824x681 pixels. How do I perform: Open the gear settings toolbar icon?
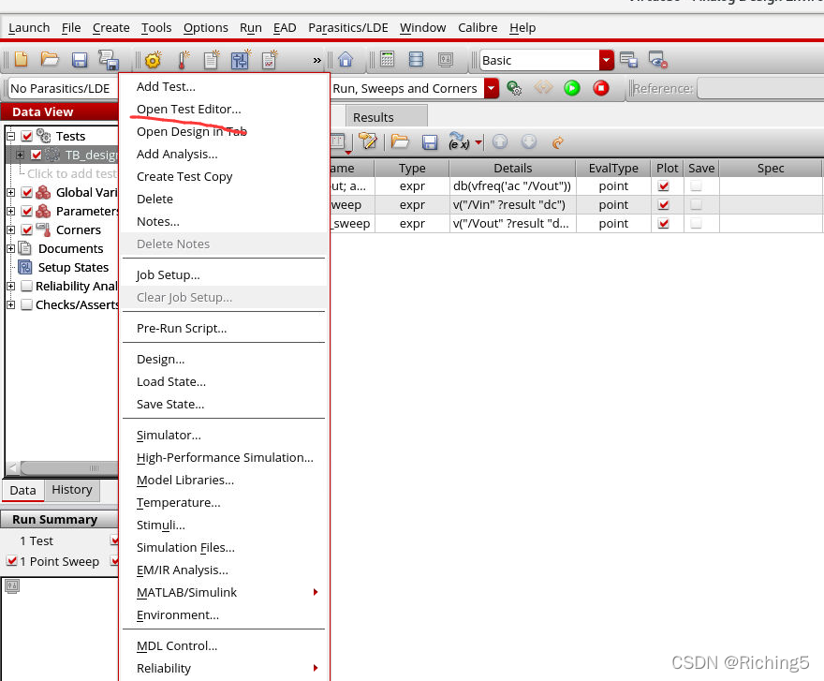153,60
